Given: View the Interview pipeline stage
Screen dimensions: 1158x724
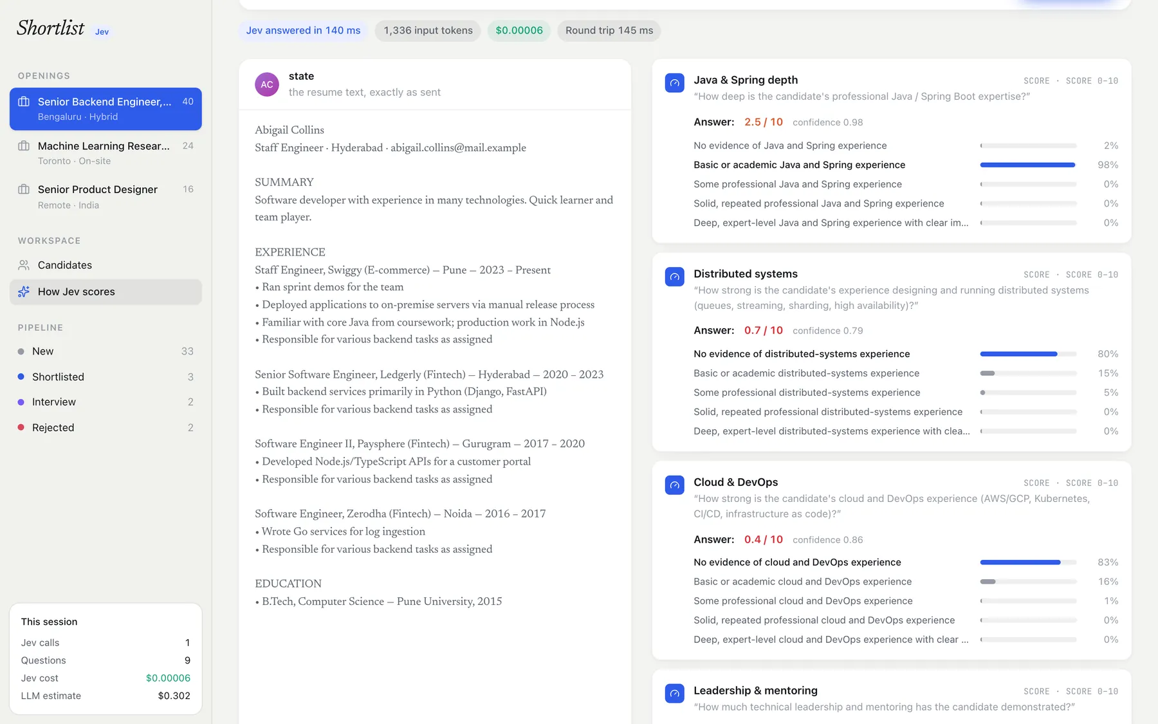Looking at the screenshot, I should [106, 402].
